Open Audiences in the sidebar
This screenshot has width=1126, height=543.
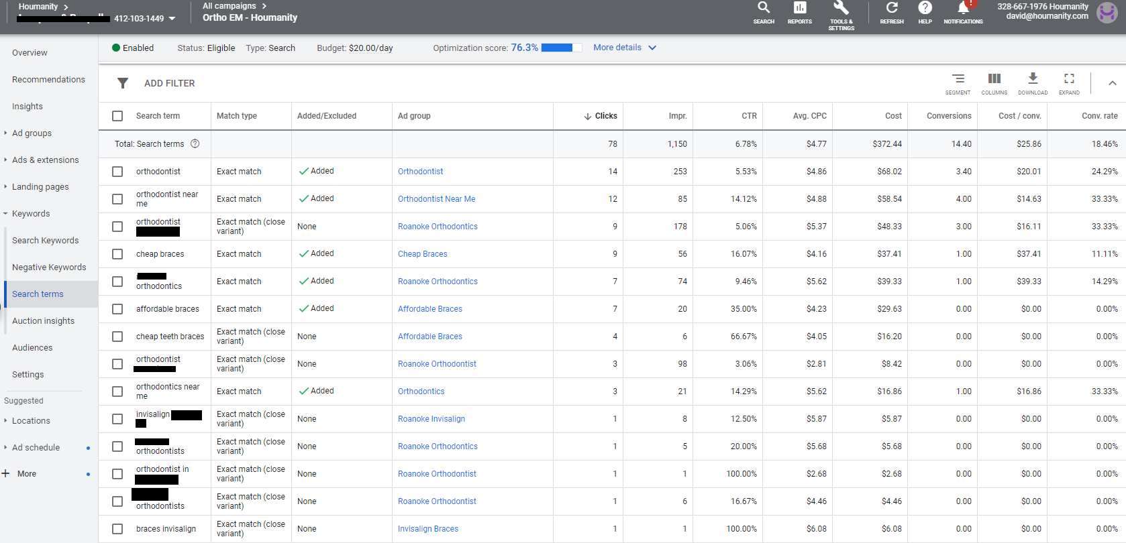[32, 347]
